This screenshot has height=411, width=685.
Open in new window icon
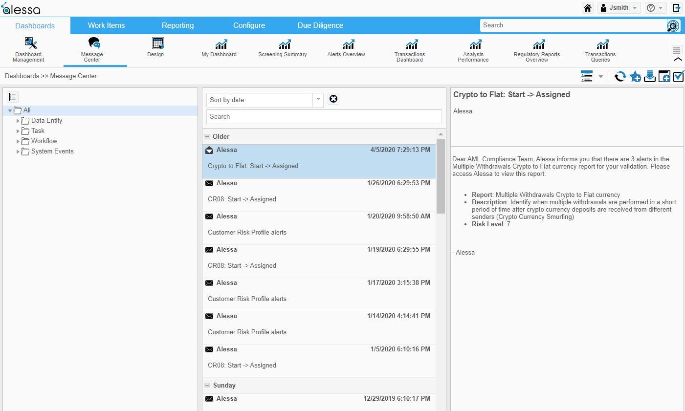pos(664,76)
